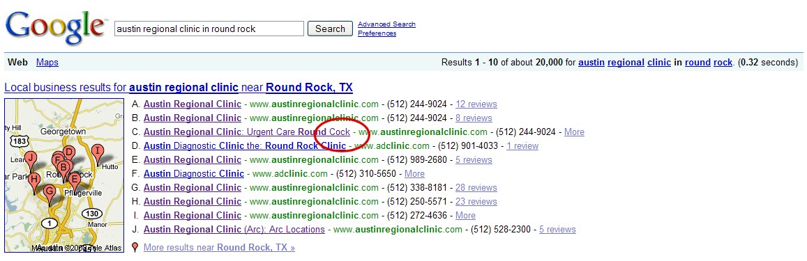Open 1 review link for result D
Image resolution: width=807 pixels, height=261 pixels.
(x=522, y=146)
